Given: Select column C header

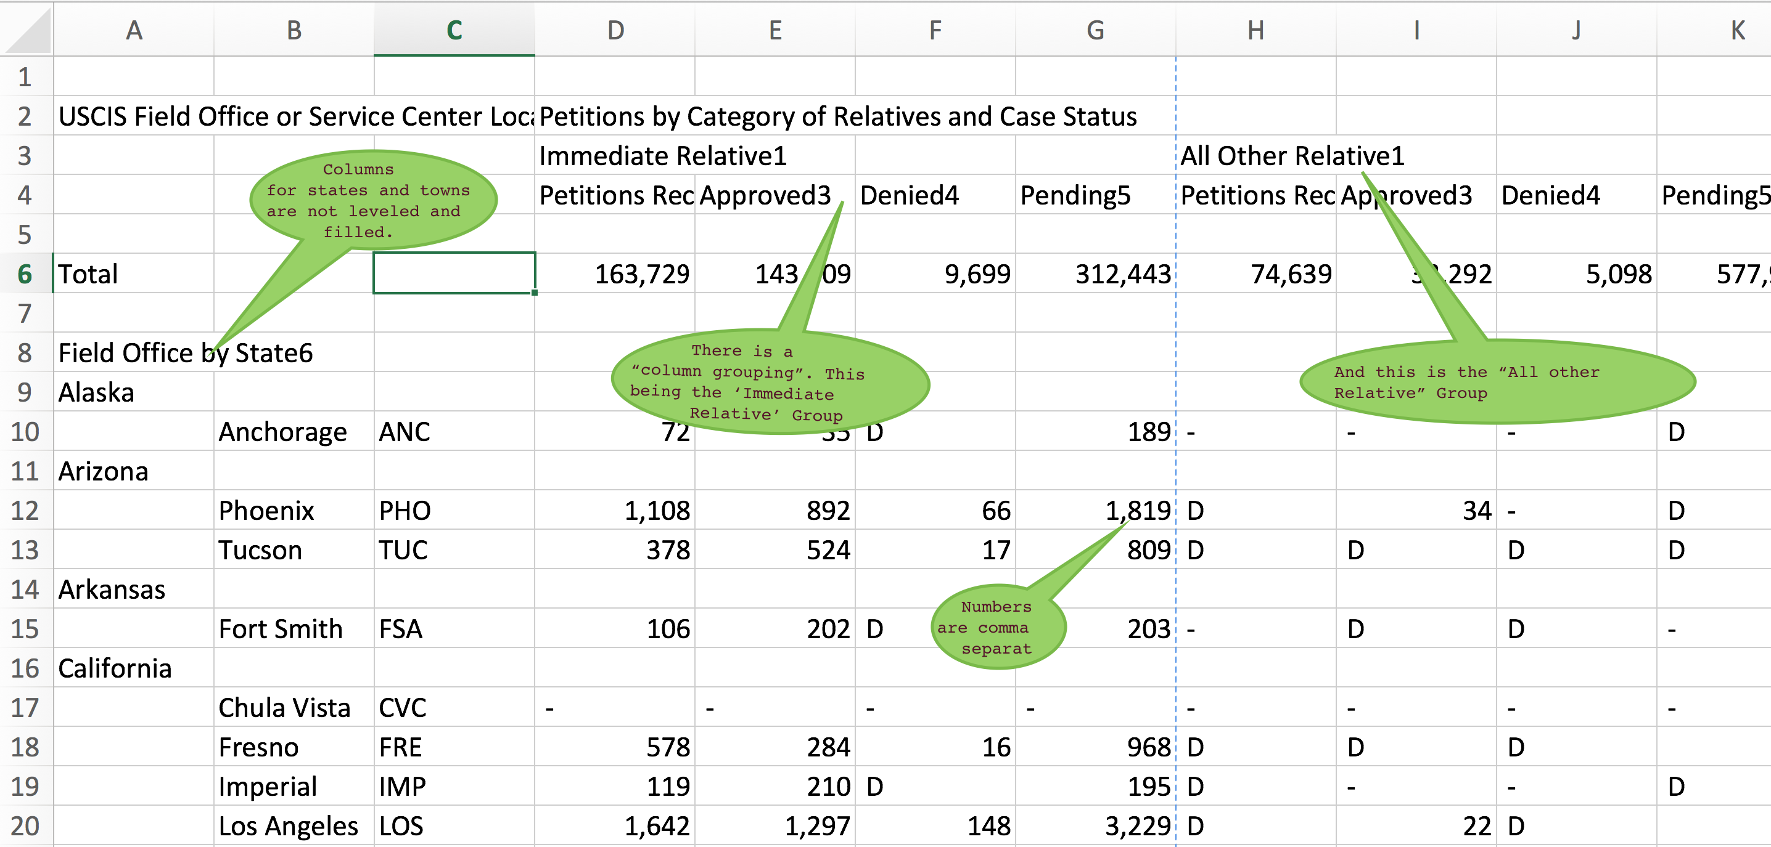Looking at the screenshot, I should tap(454, 30).
